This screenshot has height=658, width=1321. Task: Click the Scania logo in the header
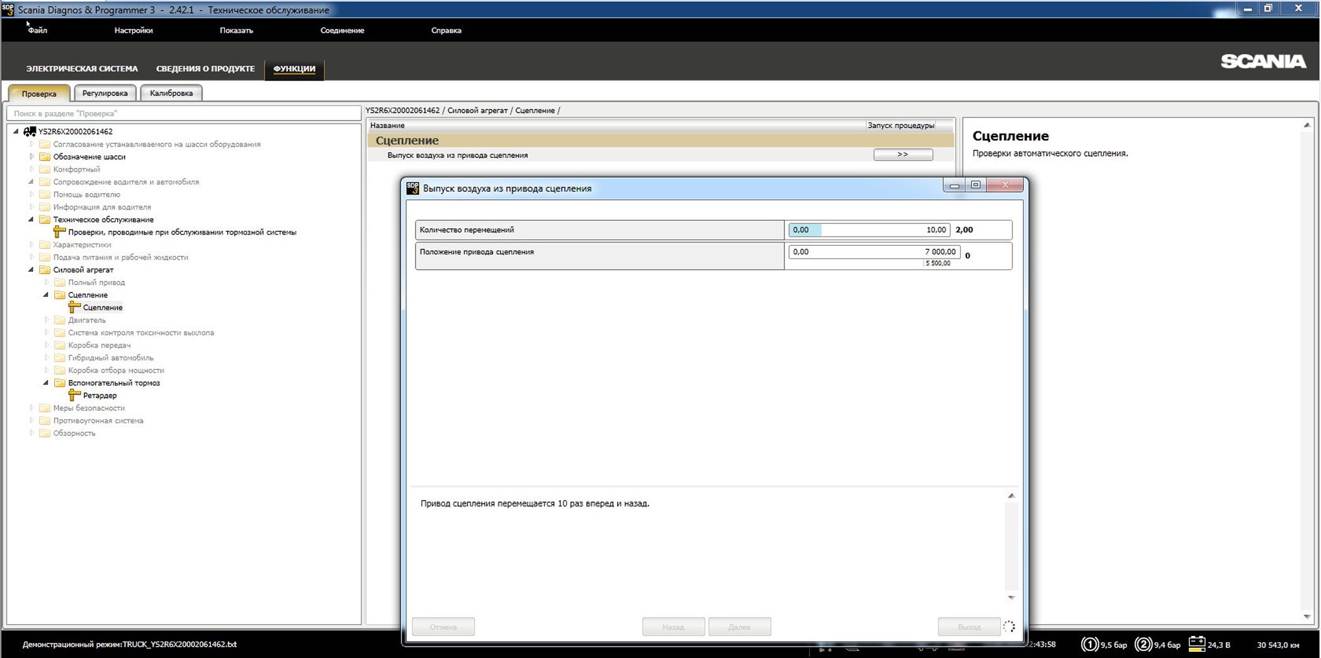pyautogui.click(x=1263, y=62)
